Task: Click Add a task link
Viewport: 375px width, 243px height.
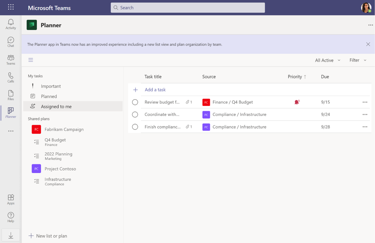Action: pyautogui.click(x=155, y=89)
